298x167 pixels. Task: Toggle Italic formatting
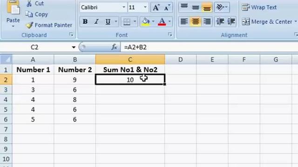point(96,22)
